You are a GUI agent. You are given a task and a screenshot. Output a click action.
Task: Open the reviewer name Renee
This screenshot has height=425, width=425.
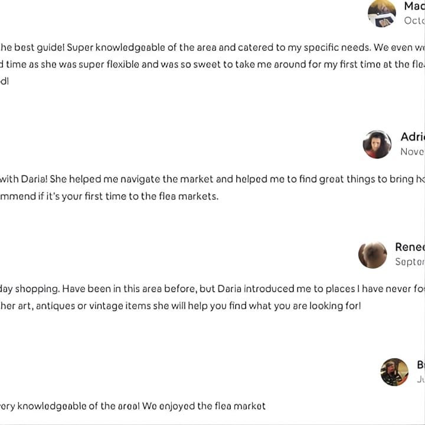[410, 247]
